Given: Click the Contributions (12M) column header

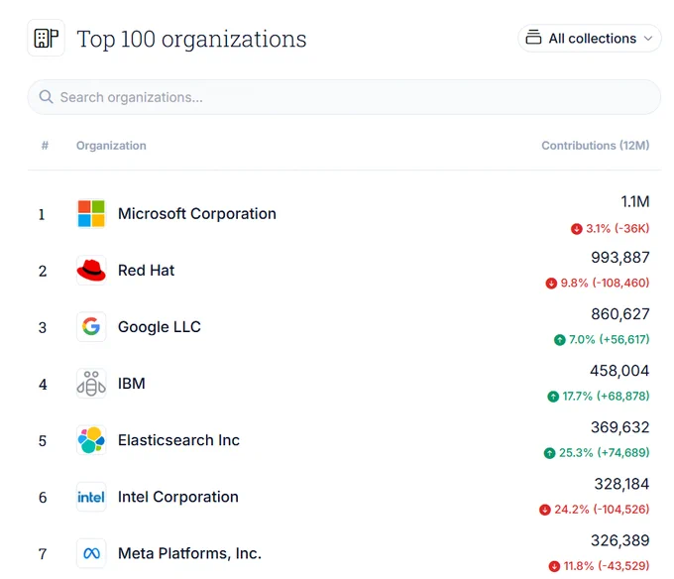Looking at the screenshot, I should click(x=596, y=146).
